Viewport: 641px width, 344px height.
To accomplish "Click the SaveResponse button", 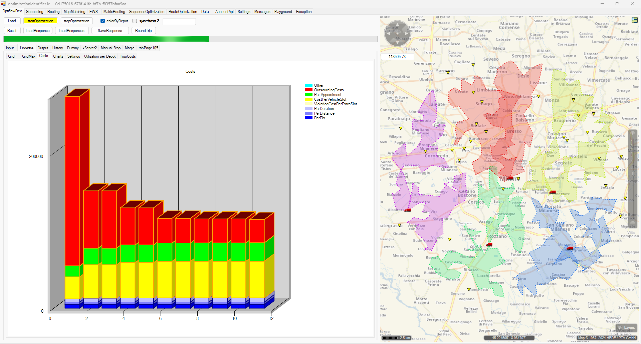I will (x=110, y=31).
